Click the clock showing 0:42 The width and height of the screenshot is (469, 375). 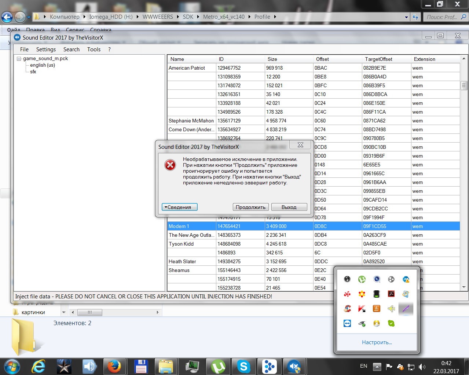446,363
